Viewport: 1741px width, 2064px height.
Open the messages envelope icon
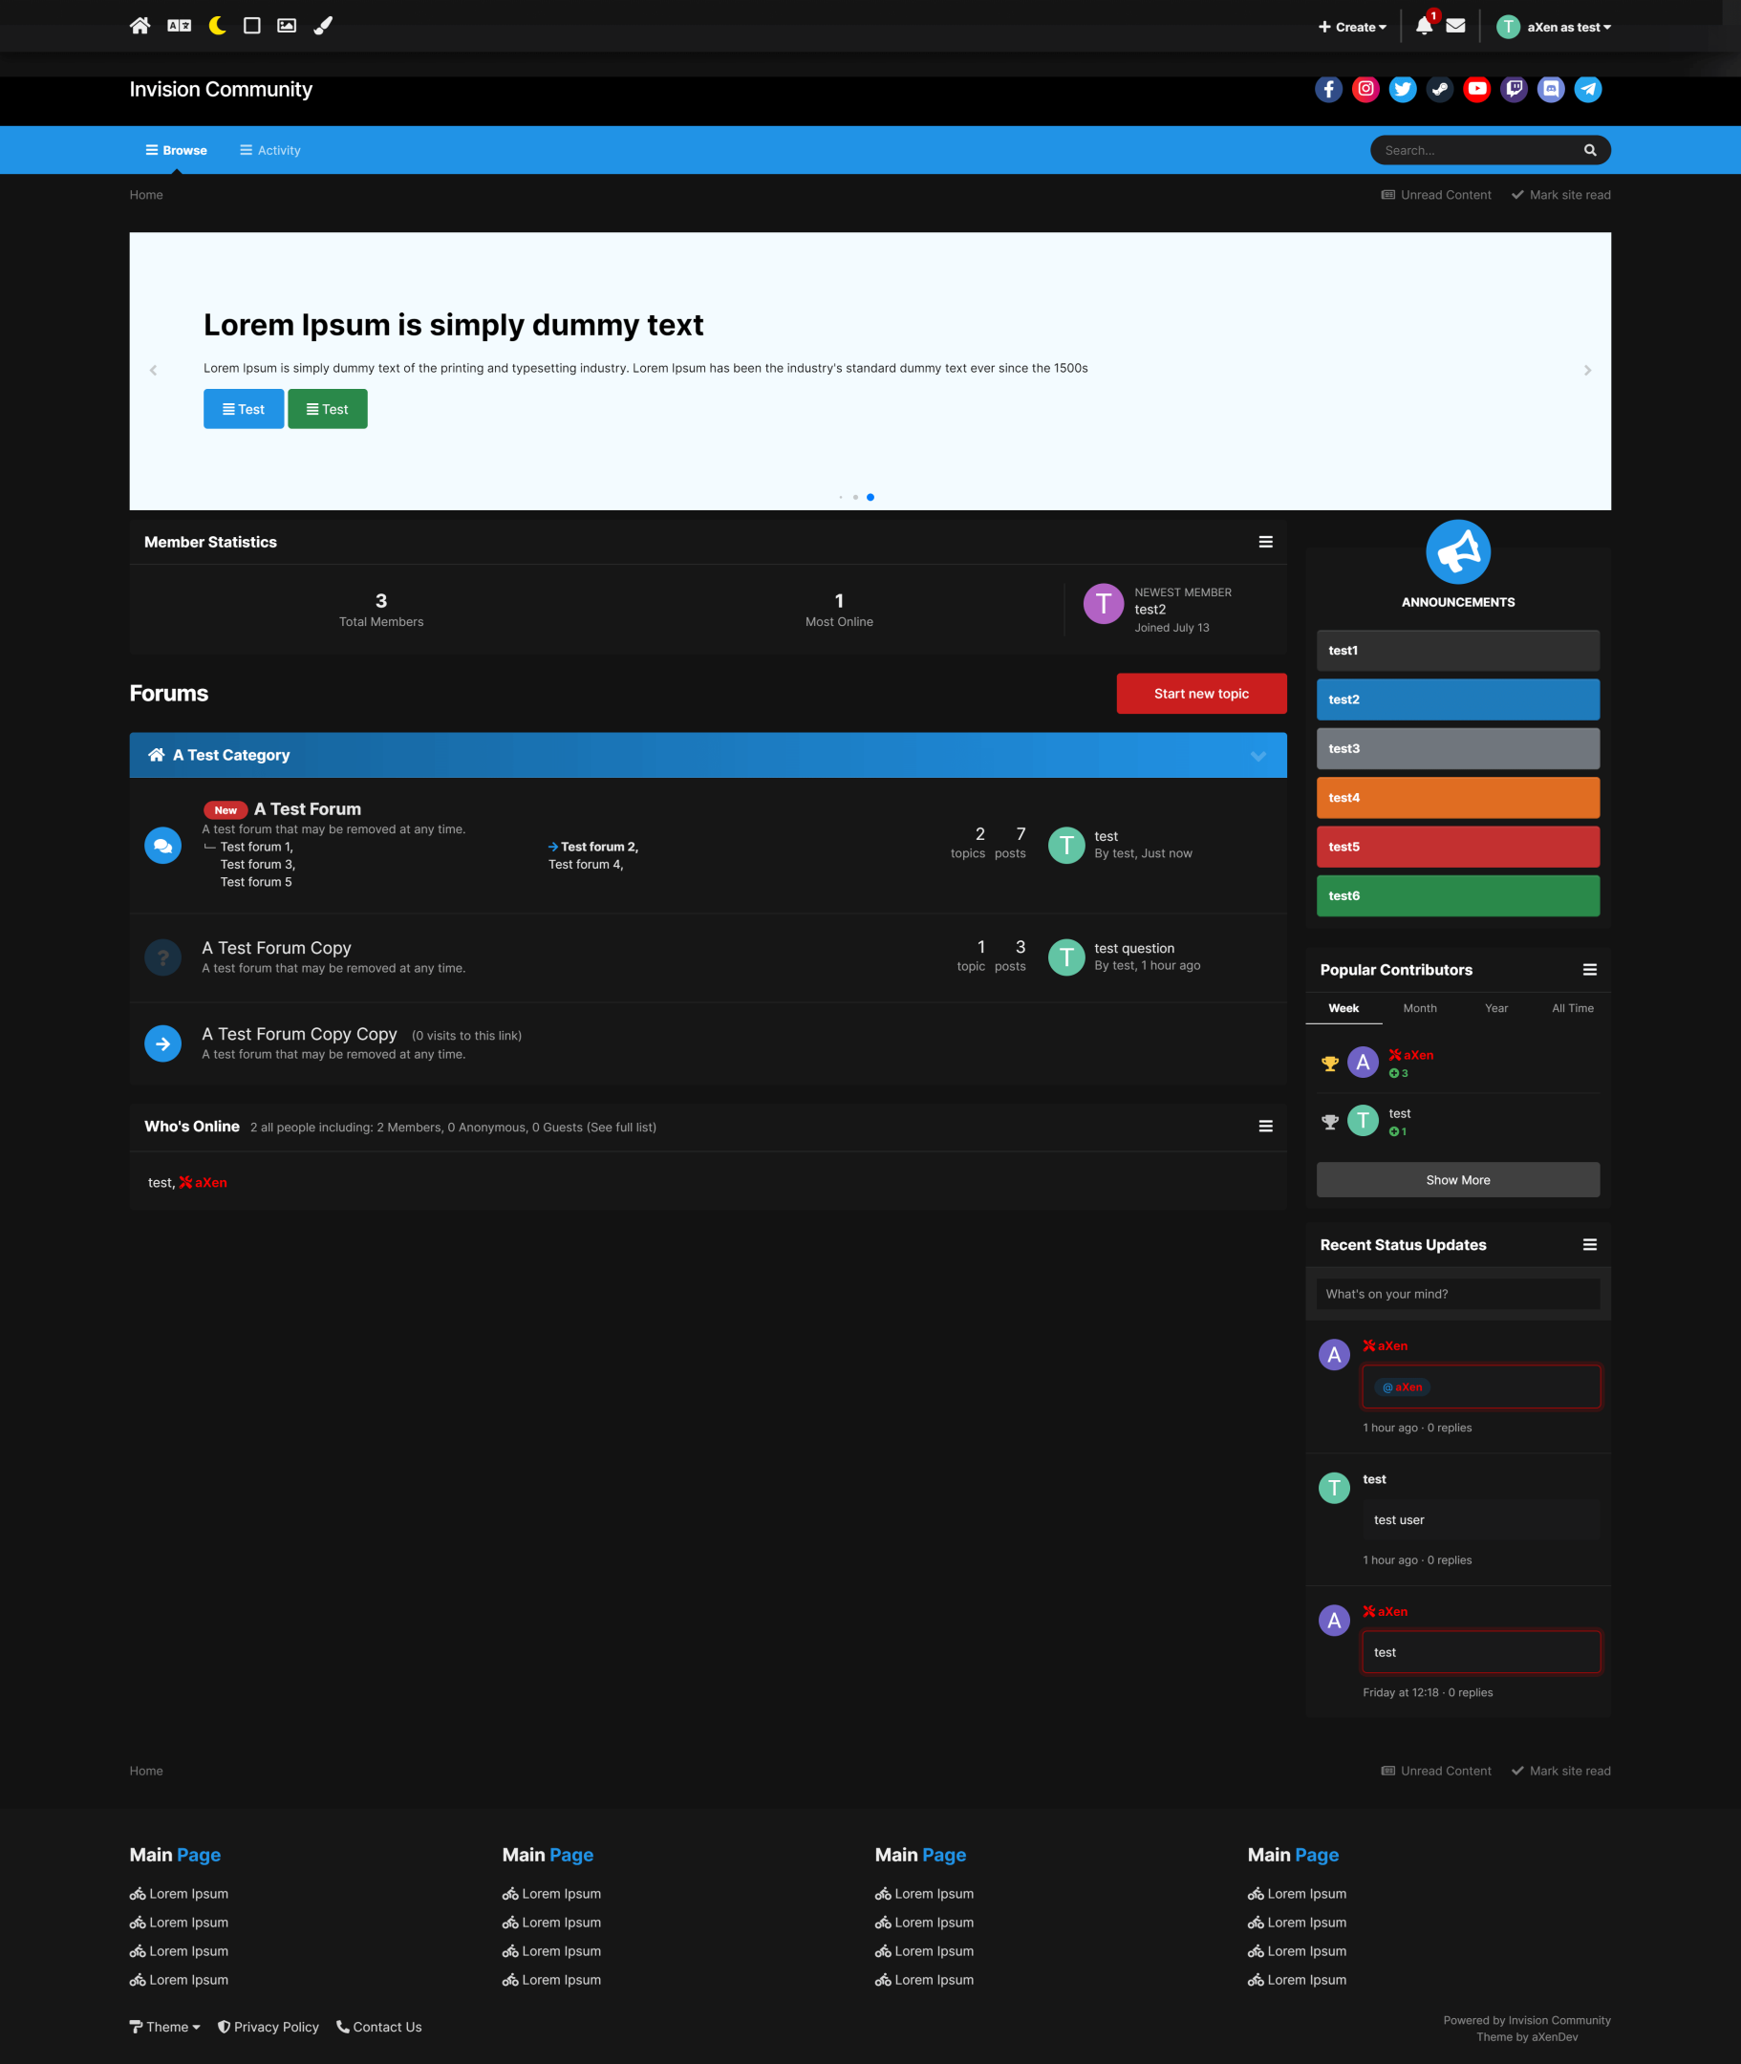[x=1454, y=26]
